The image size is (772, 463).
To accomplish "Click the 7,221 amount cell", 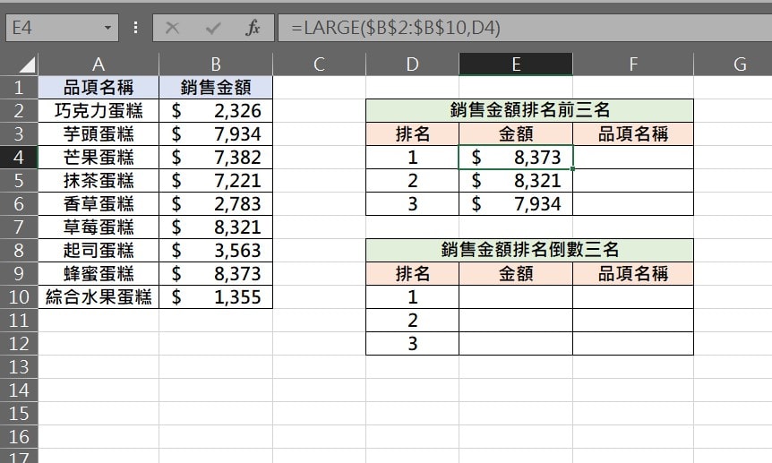I will [216, 181].
